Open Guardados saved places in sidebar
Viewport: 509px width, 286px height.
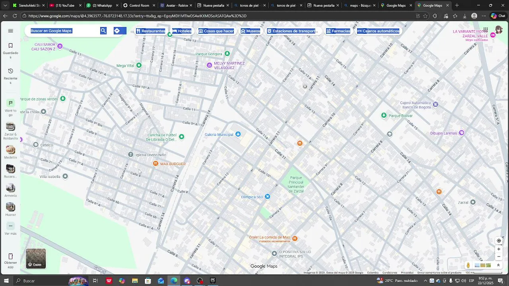[x=11, y=50]
